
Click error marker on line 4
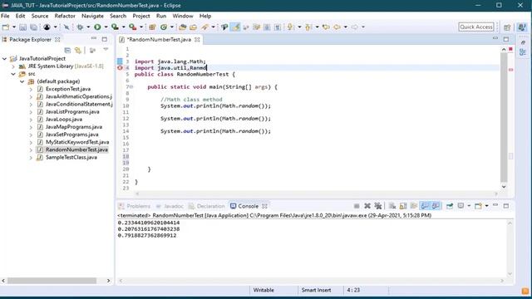pyautogui.click(x=120, y=68)
